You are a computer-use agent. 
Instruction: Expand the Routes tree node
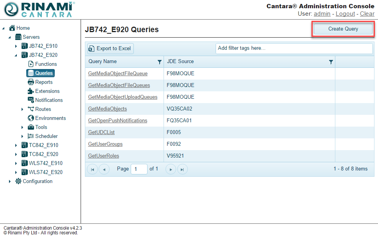22,109
